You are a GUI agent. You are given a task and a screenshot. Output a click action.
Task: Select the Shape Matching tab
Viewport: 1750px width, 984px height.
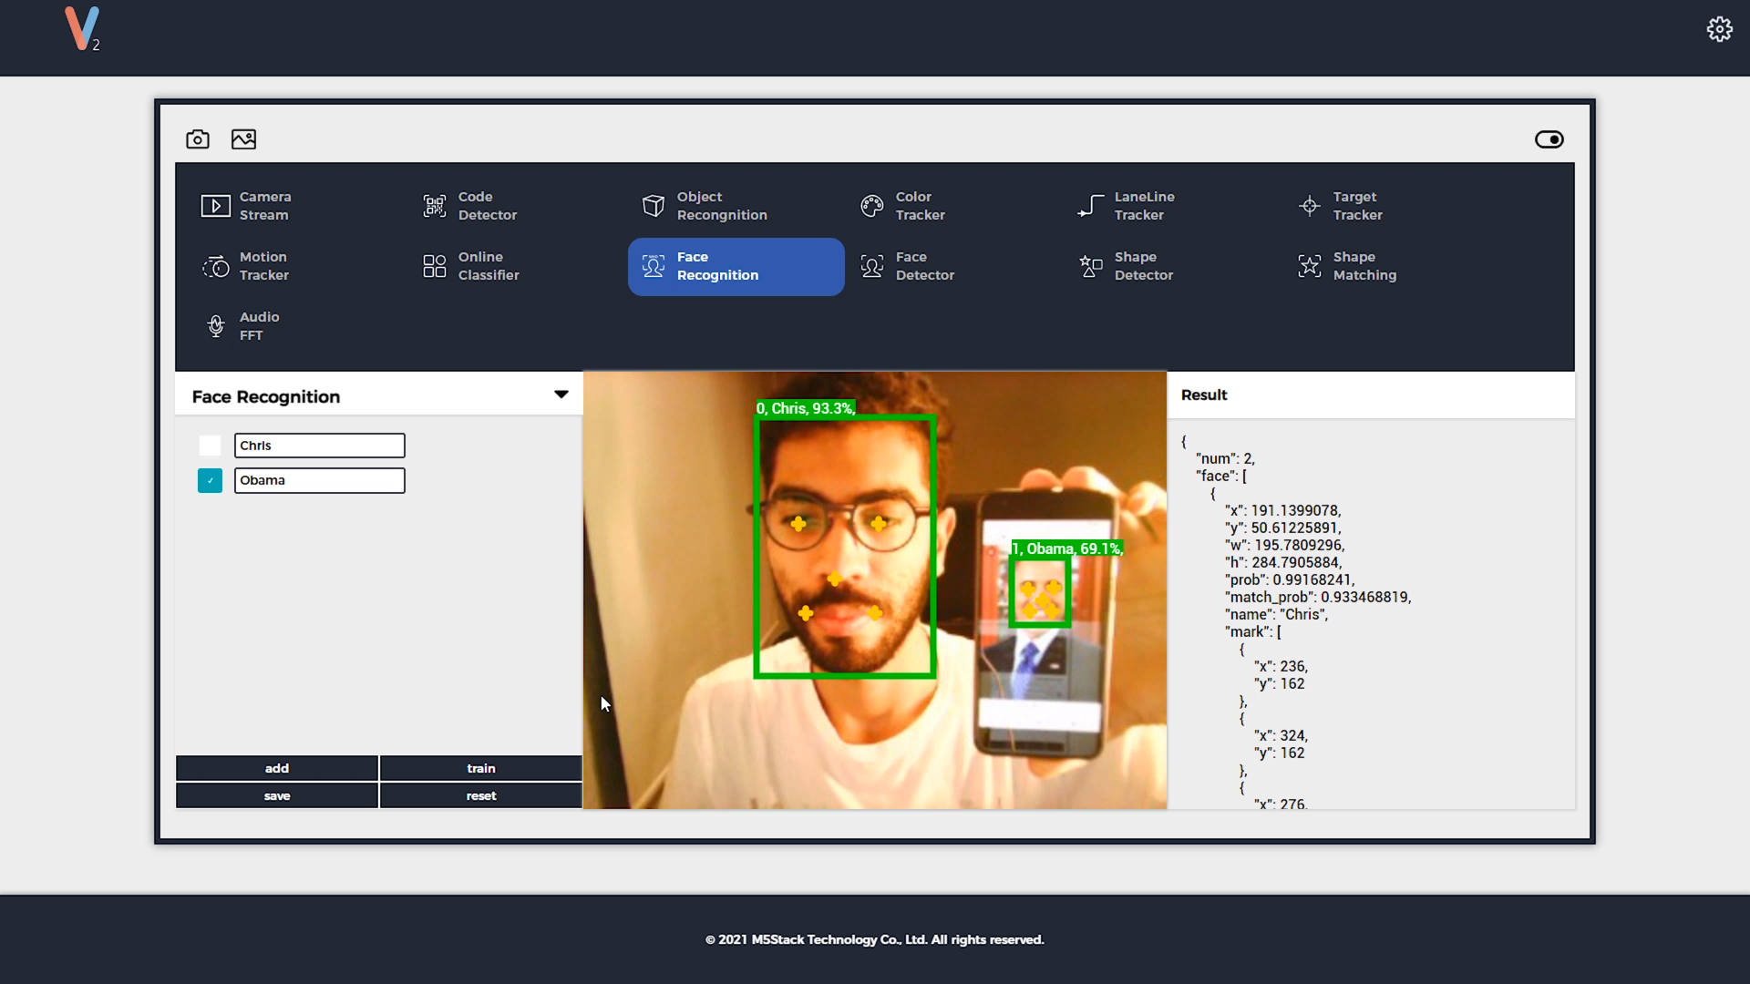[x=1363, y=265]
